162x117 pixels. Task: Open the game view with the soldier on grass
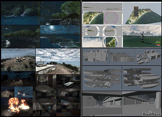[x=142, y=36]
